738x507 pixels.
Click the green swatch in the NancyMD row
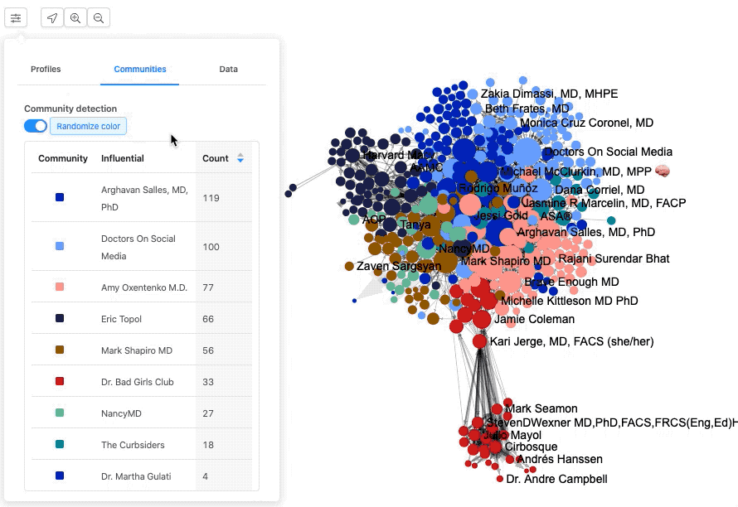click(x=60, y=413)
